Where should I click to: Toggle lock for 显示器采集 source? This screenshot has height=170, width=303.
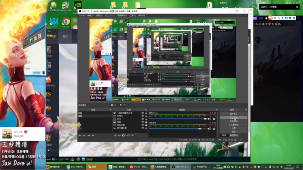tap(146, 128)
